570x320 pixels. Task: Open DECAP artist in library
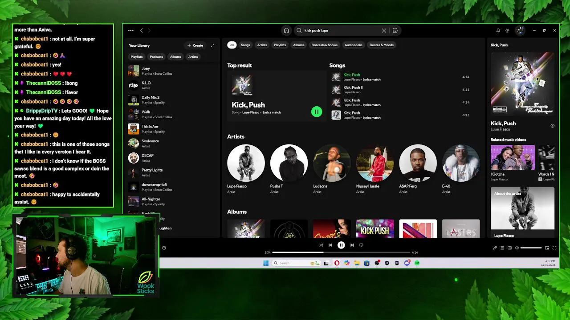[171, 158]
